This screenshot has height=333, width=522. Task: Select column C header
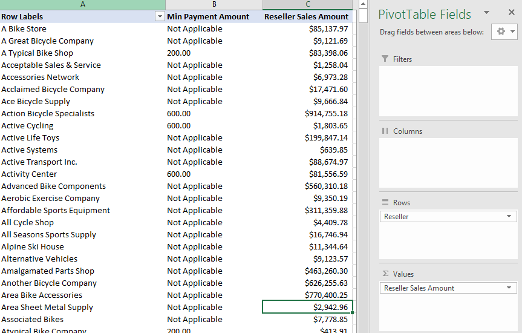click(308, 5)
